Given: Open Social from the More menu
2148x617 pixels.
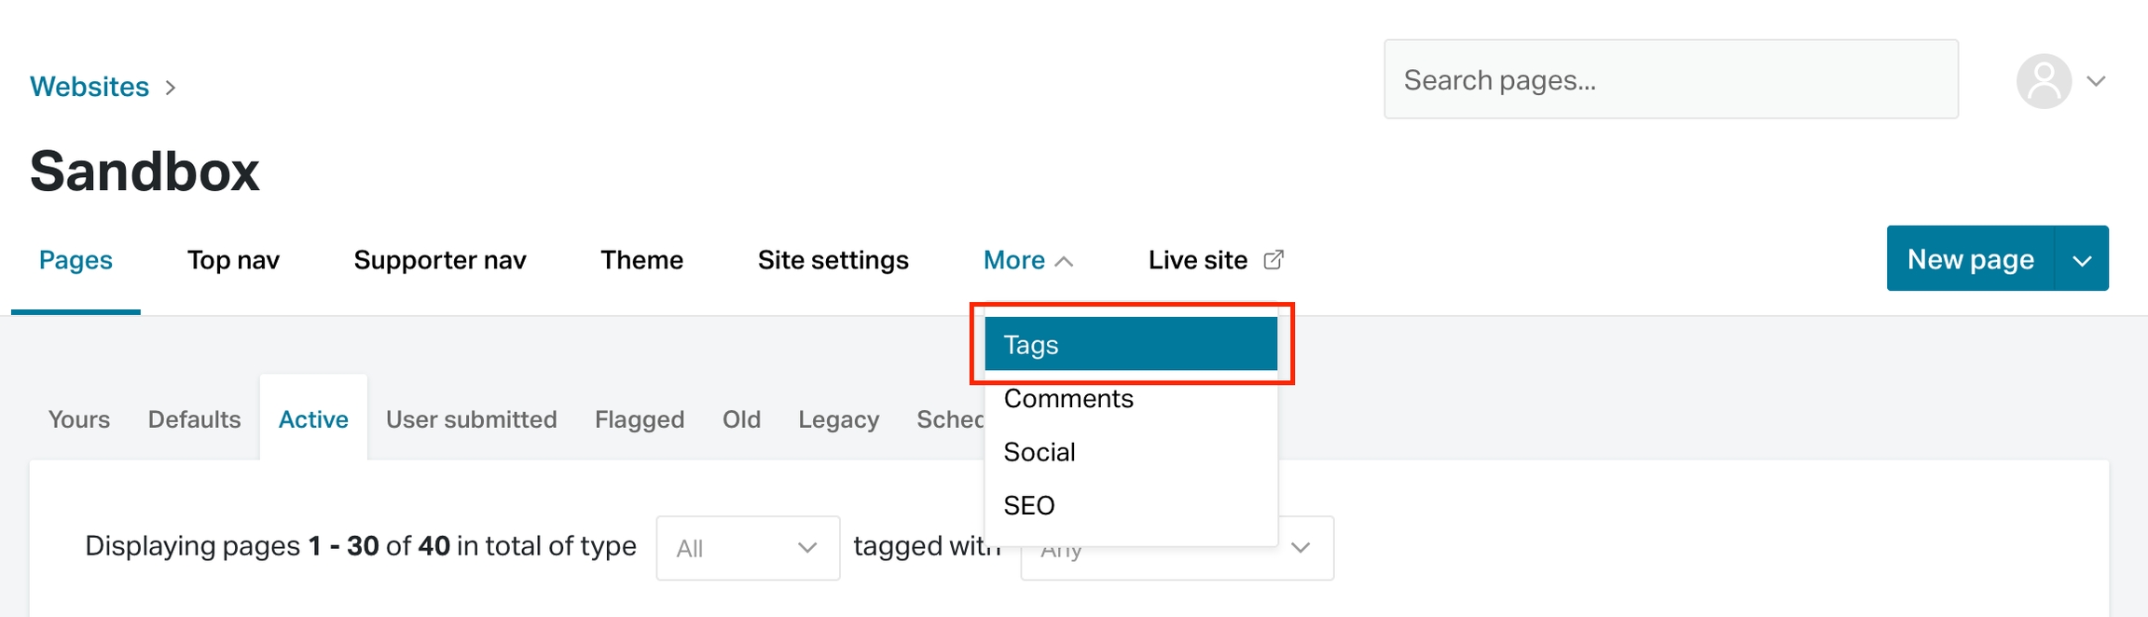Looking at the screenshot, I should (x=1040, y=452).
